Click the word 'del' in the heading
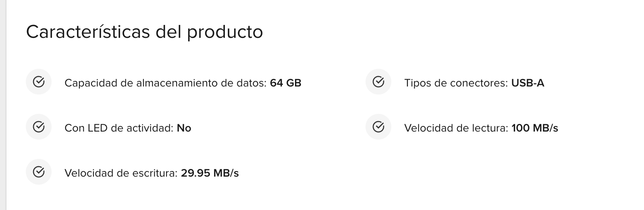 point(169,32)
